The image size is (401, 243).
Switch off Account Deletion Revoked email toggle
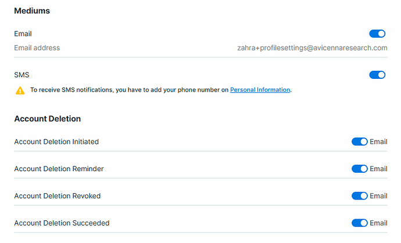tap(360, 196)
